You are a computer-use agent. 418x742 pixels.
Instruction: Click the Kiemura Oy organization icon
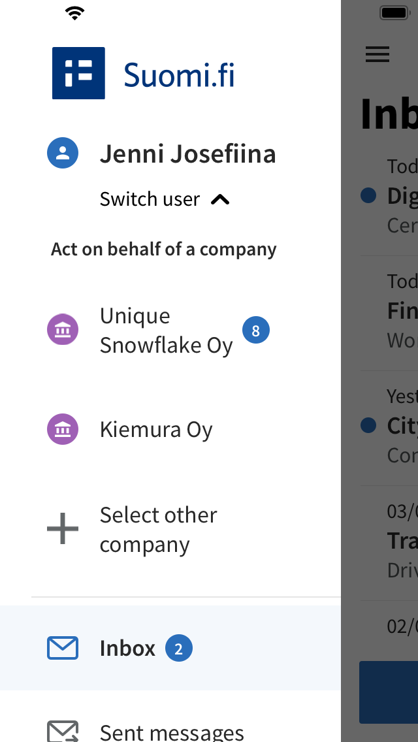pyautogui.click(x=62, y=429)
